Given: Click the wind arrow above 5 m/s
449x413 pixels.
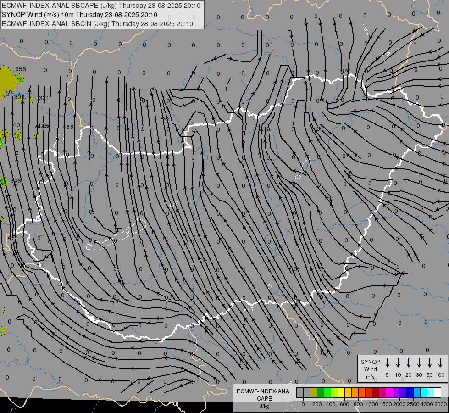Looking at the screenshot, I should [x=387, y=363].
